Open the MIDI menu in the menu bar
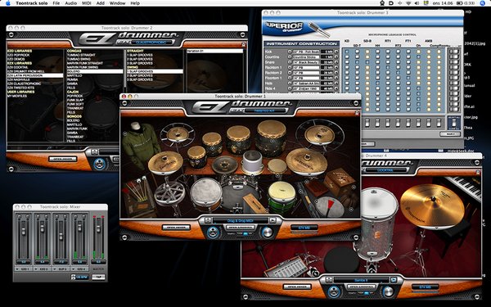491x307 pixels. [87, 3]
